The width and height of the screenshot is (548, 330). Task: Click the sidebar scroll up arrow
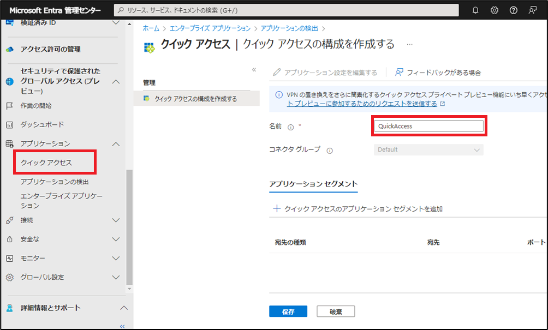pyautogui.click(x=129, y=24)
